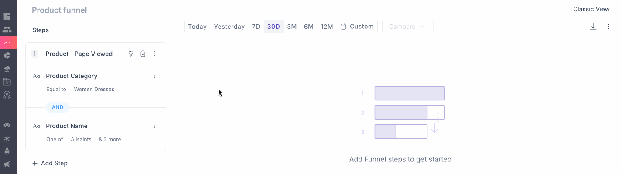Open the dashboard grid icon in sidebar
The image size is (622, 174).
pyautogui.click(x=7, y=17)
